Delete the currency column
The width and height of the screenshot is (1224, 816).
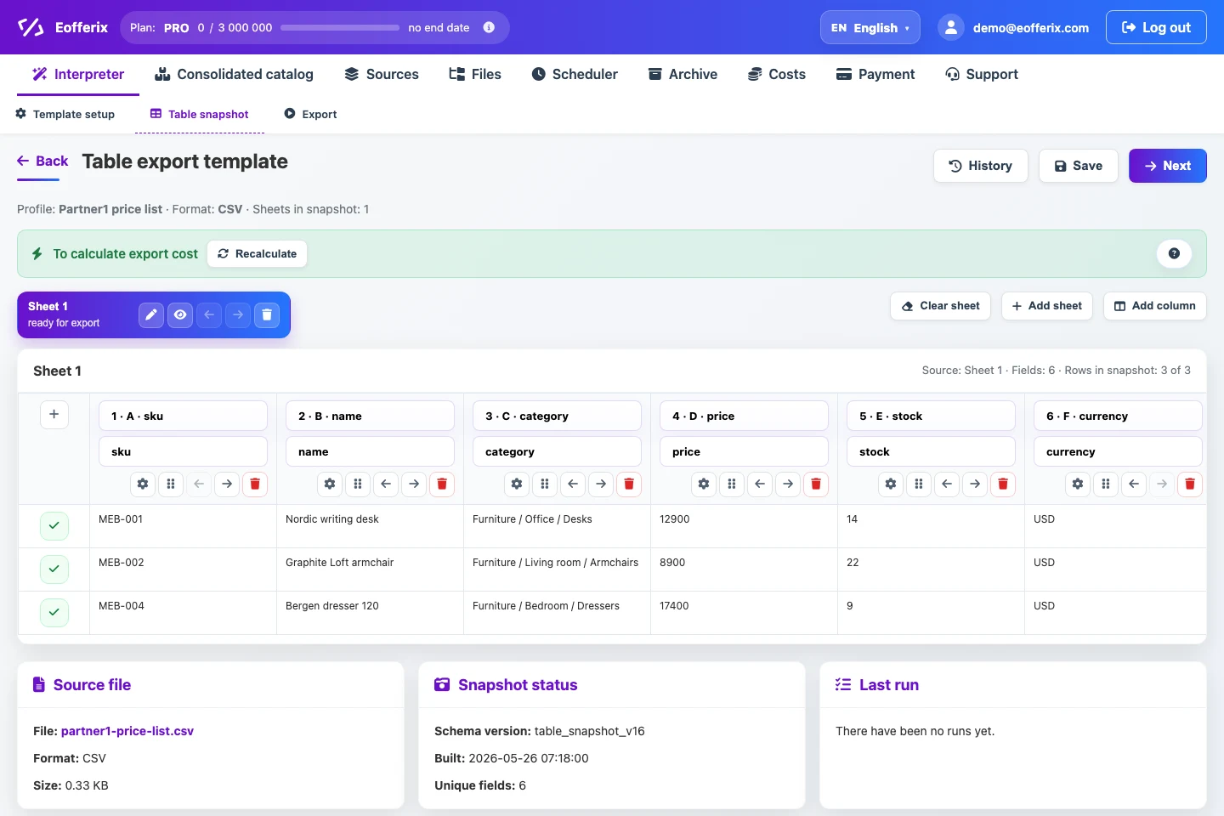tap(1190, 484)
